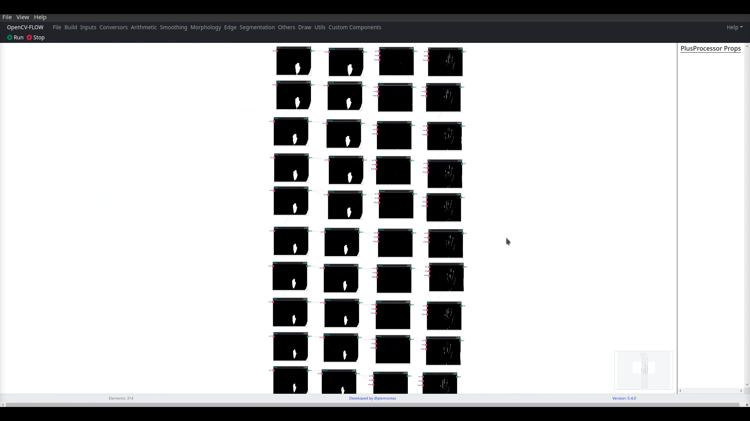Viewport: 750px width, 421px height.
Task: Click masc port on top-row Subtract node
Action: (x=379, y=60)
